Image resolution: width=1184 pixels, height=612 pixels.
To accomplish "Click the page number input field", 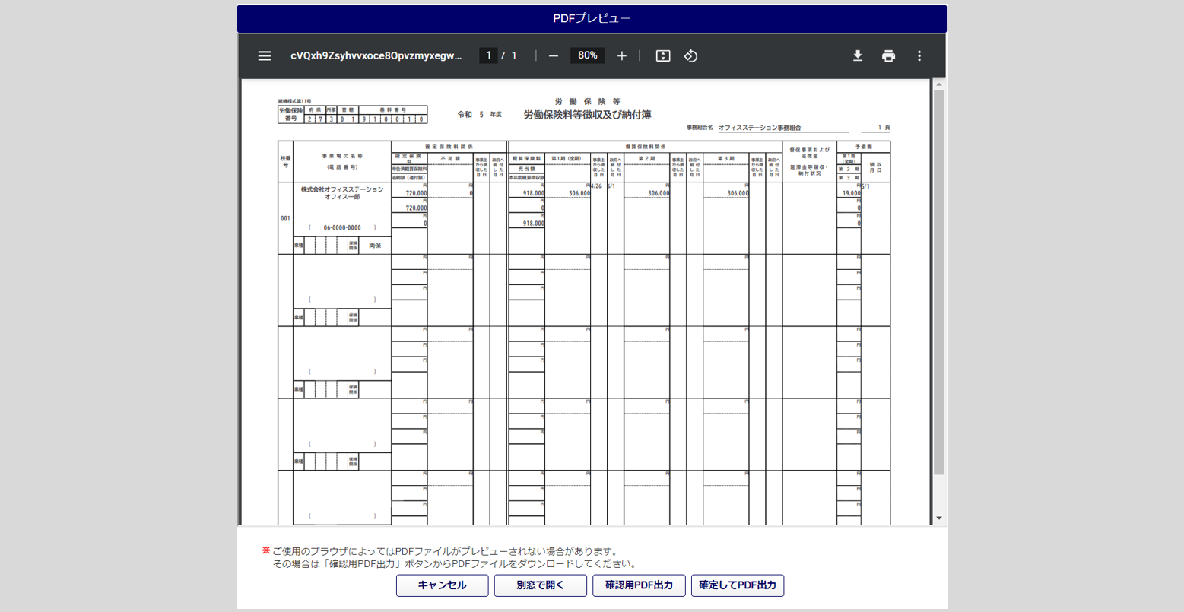I will [488, 55].
